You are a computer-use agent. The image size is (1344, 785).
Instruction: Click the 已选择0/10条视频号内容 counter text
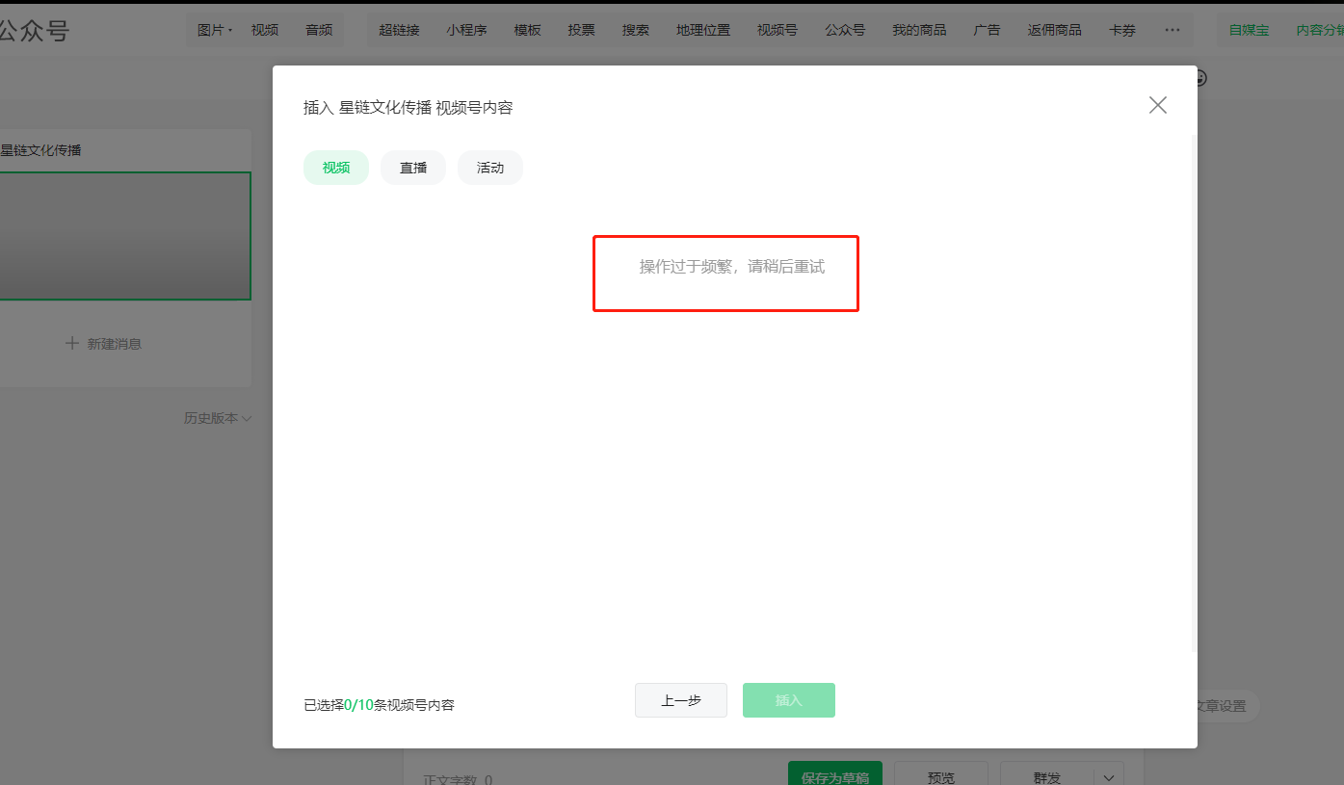pos(379,705)
